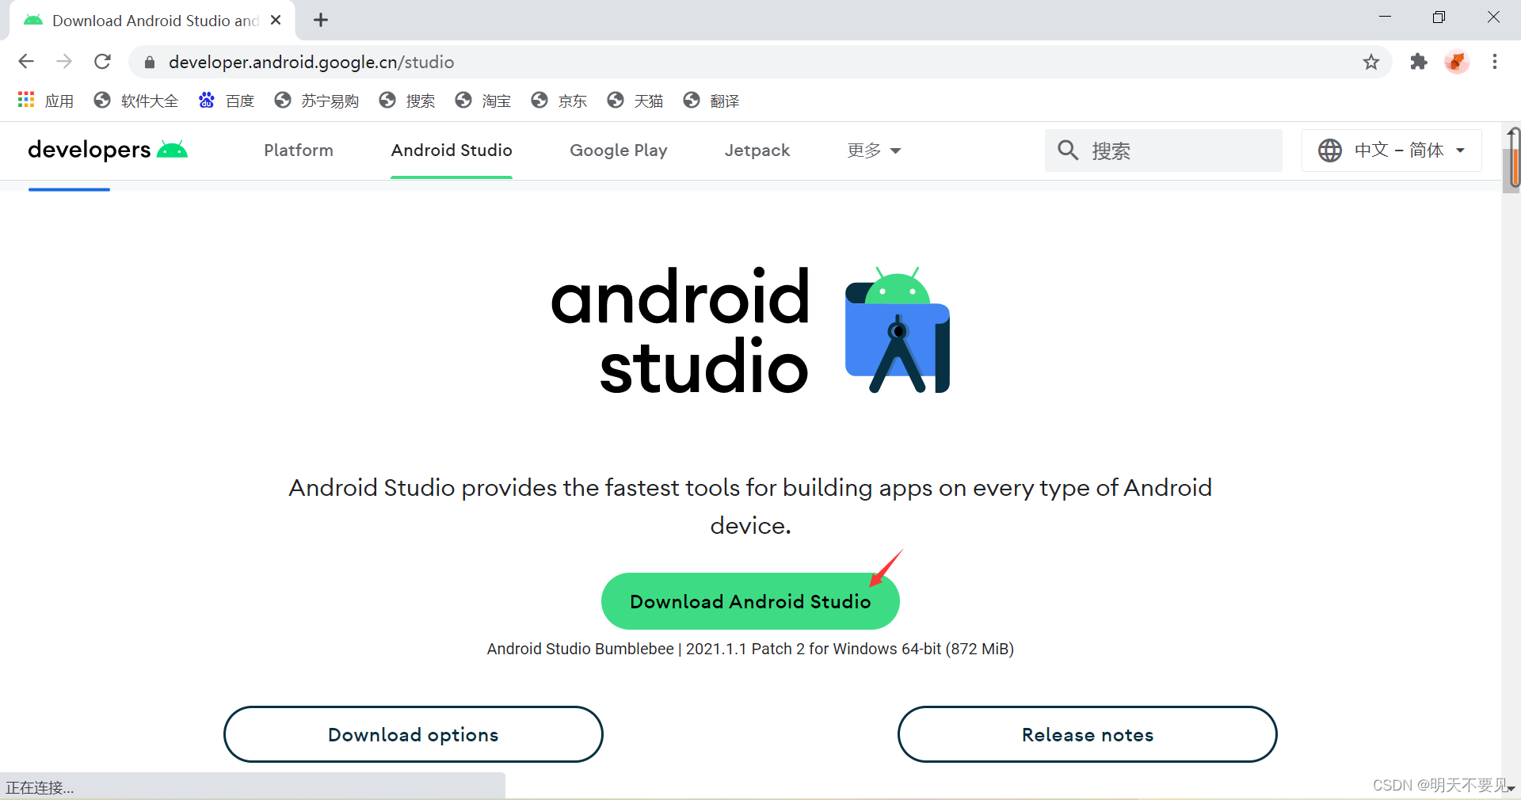
Task: Open the 天猫 bookmark
Action: coord(635,101)
